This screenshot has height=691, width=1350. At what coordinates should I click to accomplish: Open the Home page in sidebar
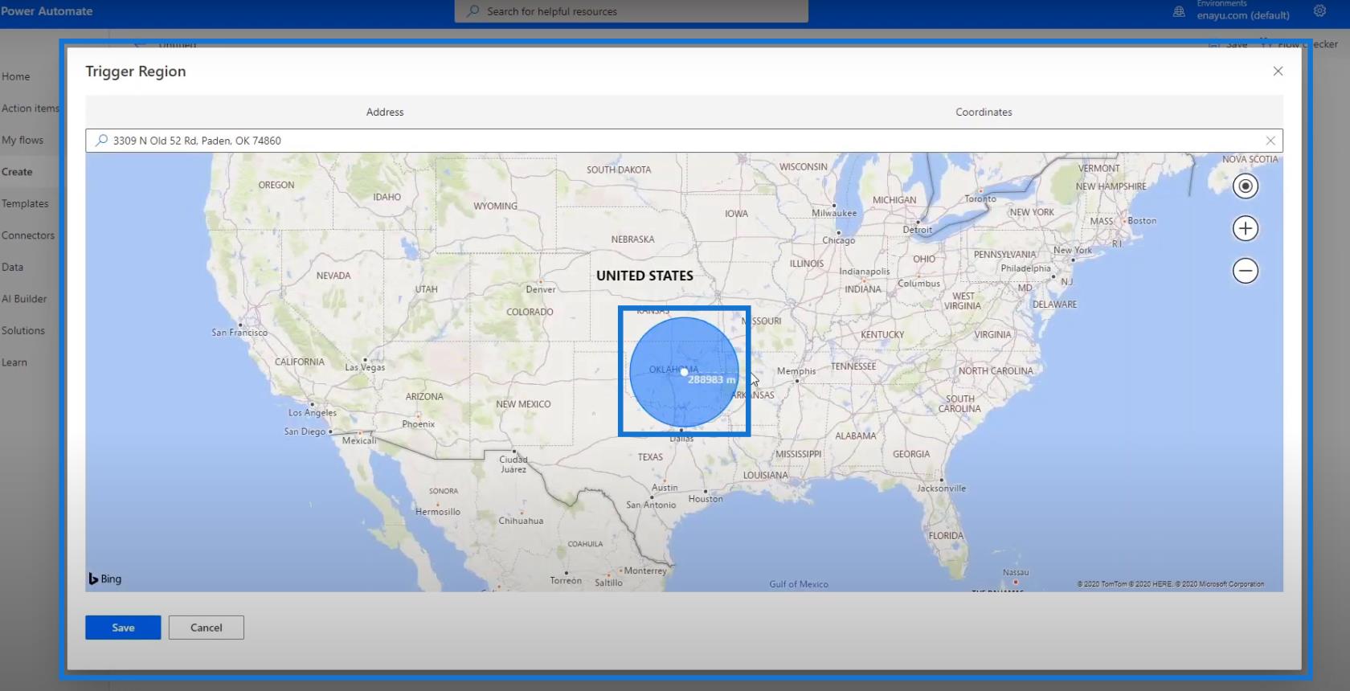[x=16, y=76]
